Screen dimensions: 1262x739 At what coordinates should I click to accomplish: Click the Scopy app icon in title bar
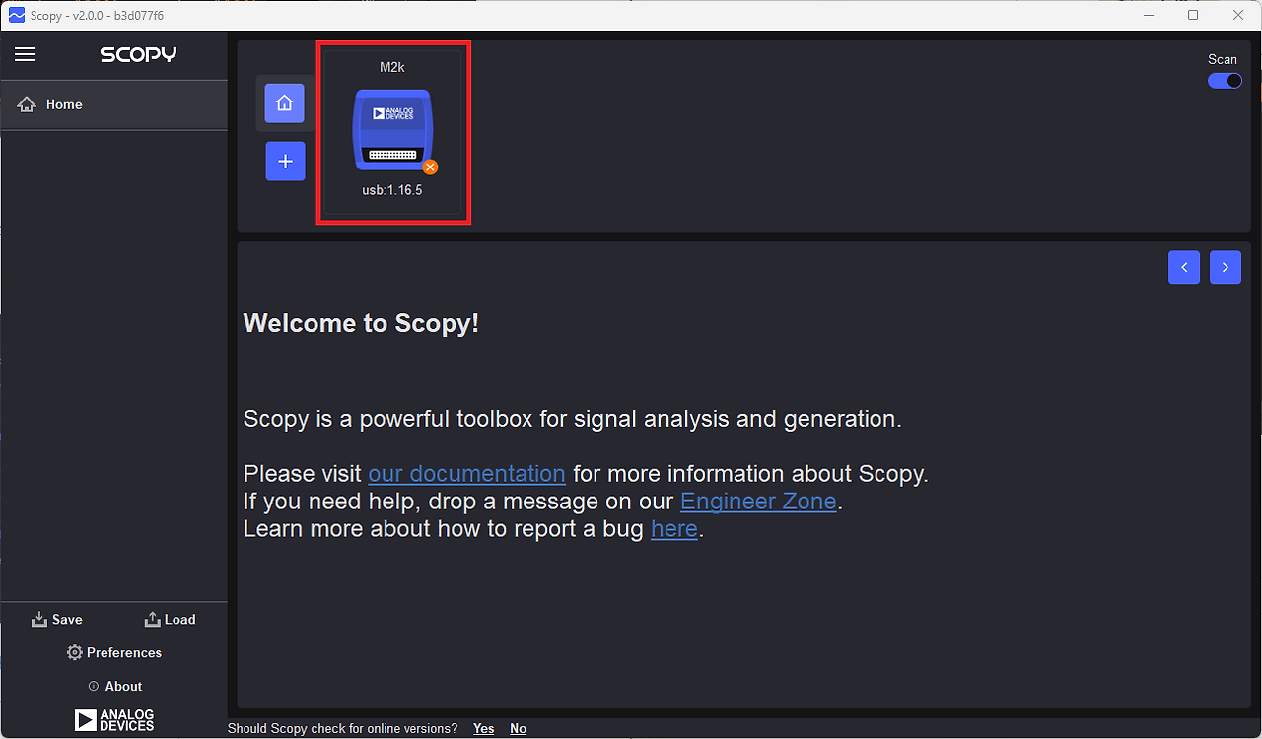[16, 15]
